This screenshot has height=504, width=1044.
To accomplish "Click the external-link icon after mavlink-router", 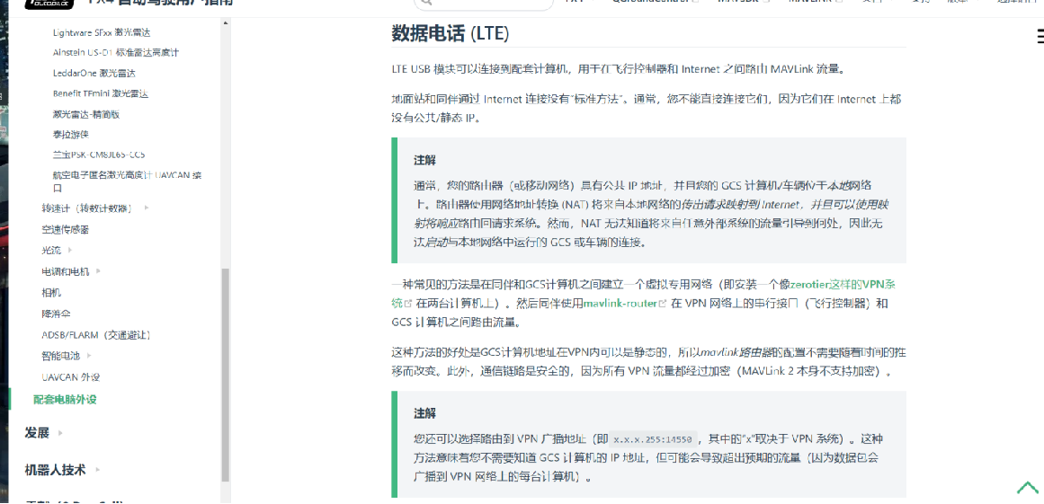I will [663, 303].
